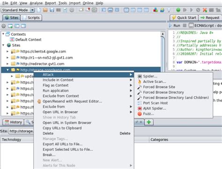The image size is (222, 169).
Task: Expand the 'upda' child folder node
Action: tap(12, 76)
